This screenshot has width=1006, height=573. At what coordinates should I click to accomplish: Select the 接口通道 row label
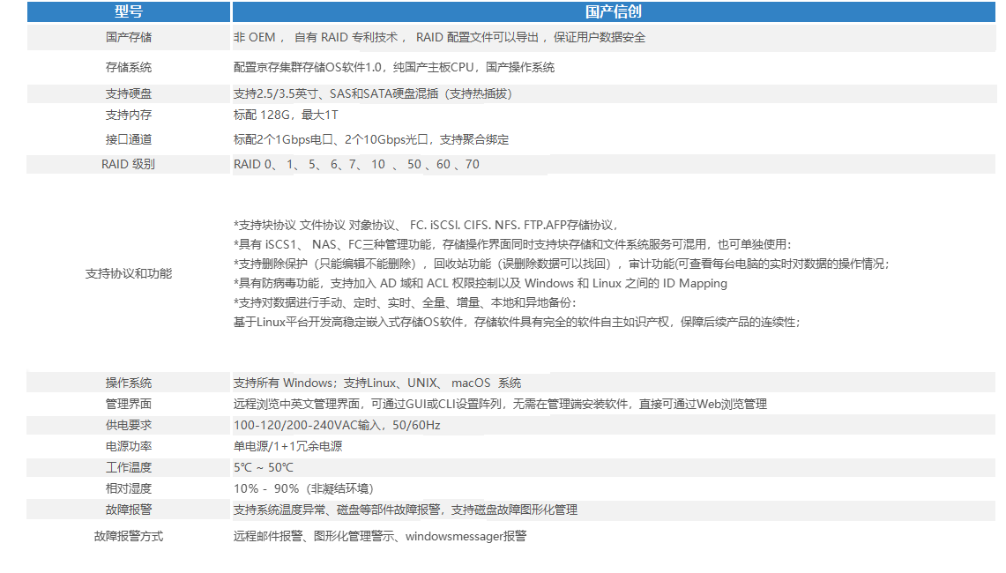coord(129,139)
